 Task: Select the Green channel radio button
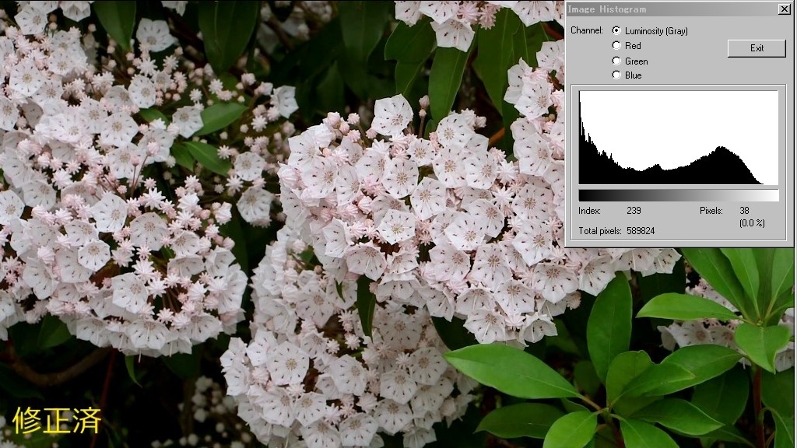pyautogui.click(x=616, y=61)
